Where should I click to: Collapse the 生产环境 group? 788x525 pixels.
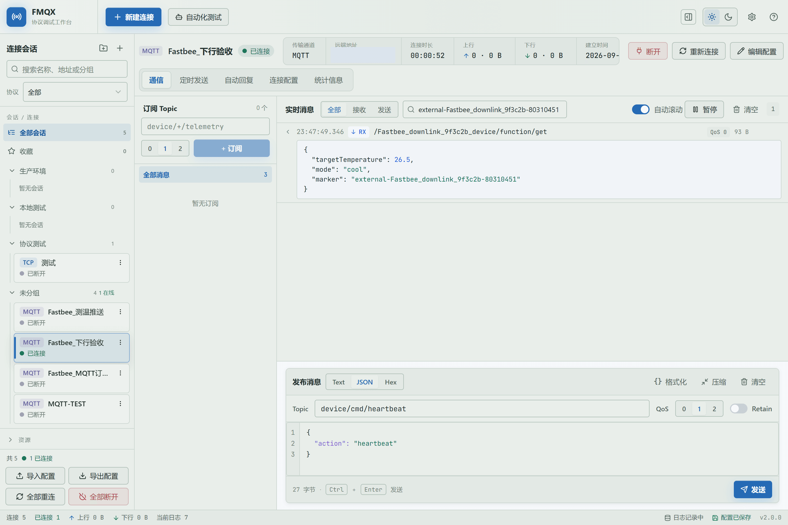12,171
